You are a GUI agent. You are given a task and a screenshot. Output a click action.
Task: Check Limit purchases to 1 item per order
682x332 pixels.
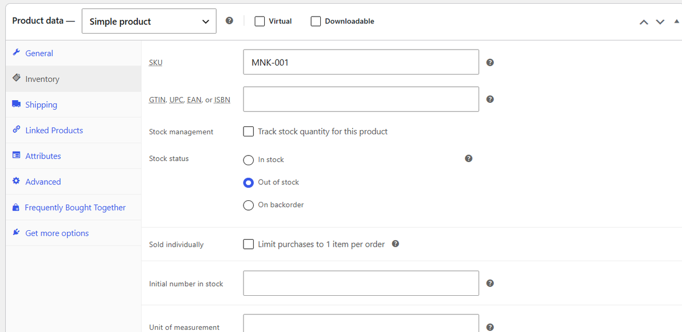(248, 244)
